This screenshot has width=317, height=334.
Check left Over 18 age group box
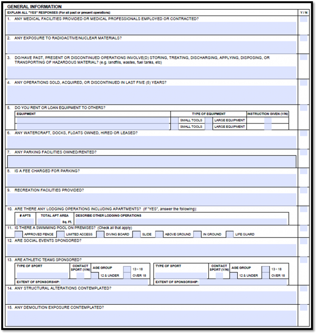click(x=127, y=275)
